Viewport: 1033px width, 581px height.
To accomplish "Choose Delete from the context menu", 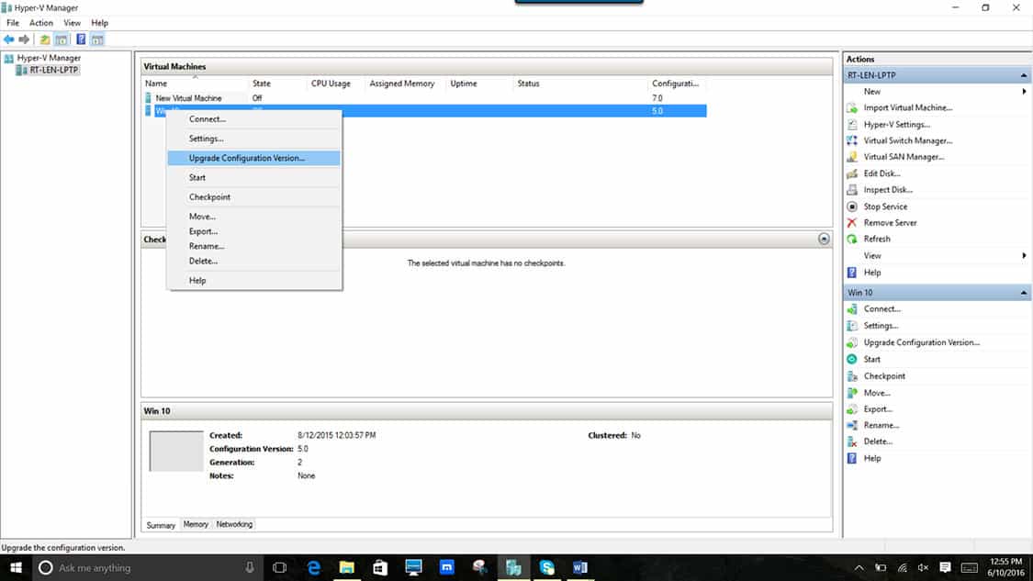I will (x=254, y=261).
